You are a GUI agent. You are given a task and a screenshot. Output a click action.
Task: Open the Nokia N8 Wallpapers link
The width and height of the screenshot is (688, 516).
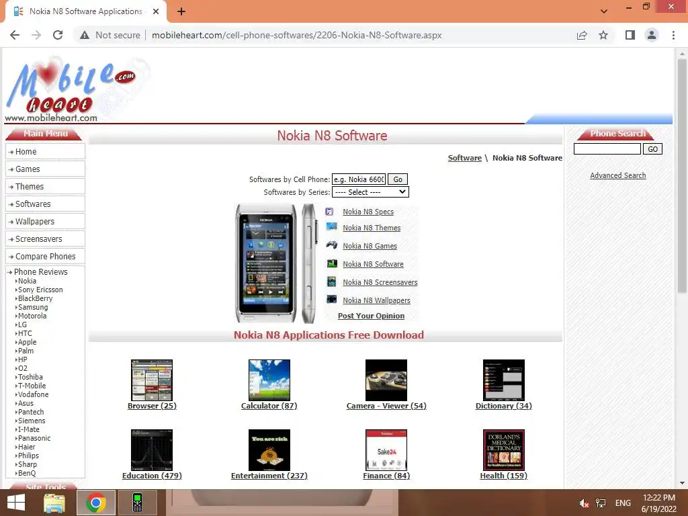(x=376, y=300)
